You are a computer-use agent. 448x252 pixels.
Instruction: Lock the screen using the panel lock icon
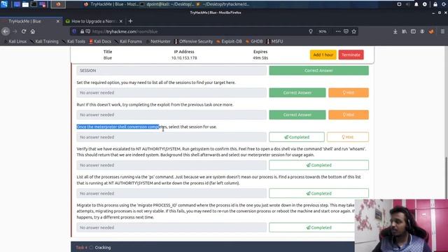point(435,4)
